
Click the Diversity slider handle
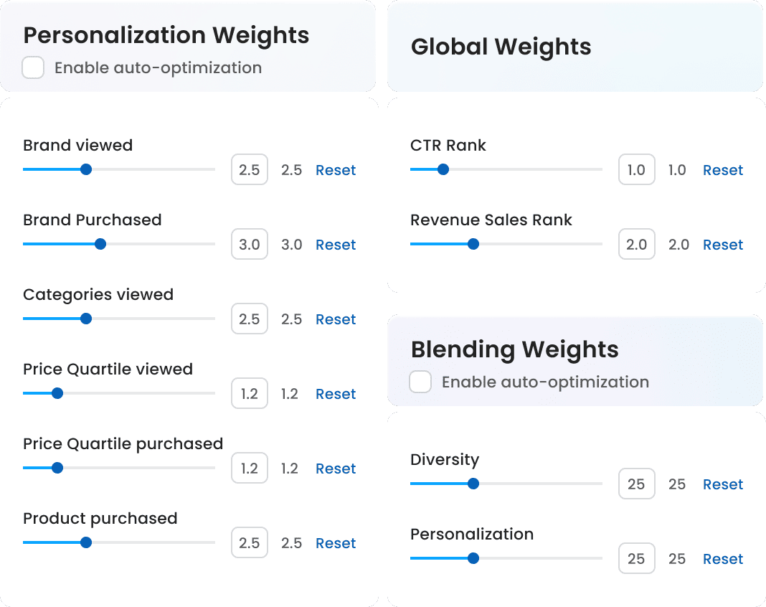click(x=473, y=484)
